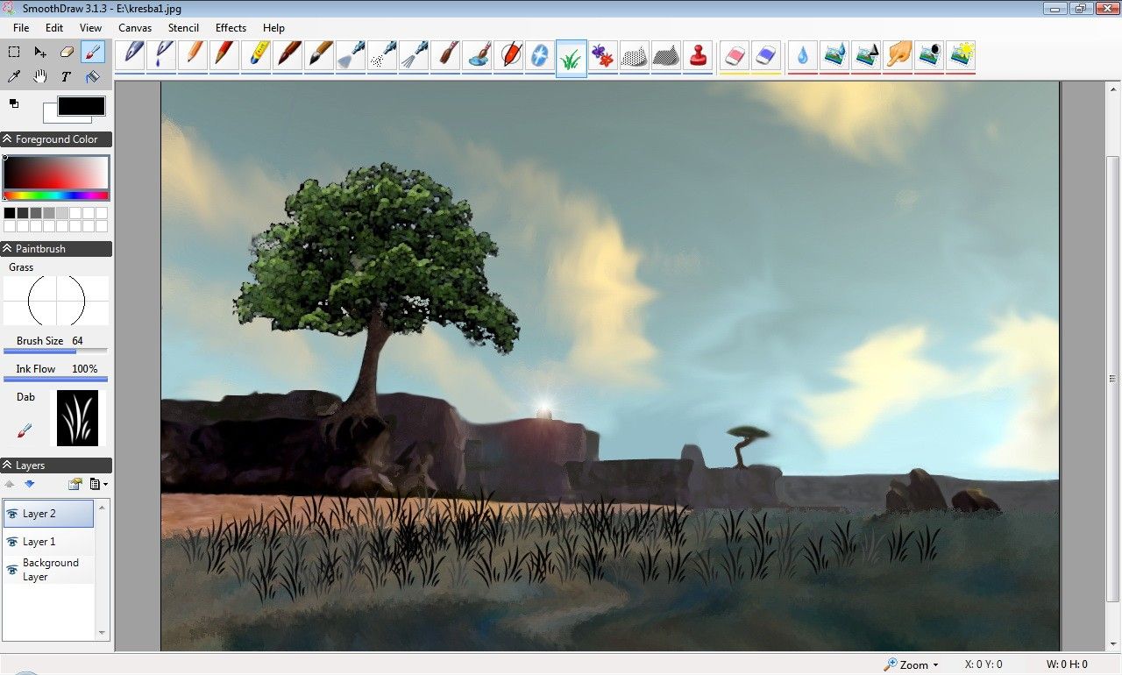This screenshot has width=1122, height=675.
Task: Open the Effects menu
Action: click(230, 27)
